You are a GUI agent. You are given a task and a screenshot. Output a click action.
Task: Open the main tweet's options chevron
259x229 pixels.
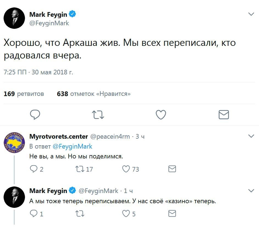coord(251,14)
